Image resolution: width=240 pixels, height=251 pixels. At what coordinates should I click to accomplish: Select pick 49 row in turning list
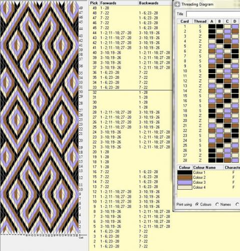click(x=131, y=8)
